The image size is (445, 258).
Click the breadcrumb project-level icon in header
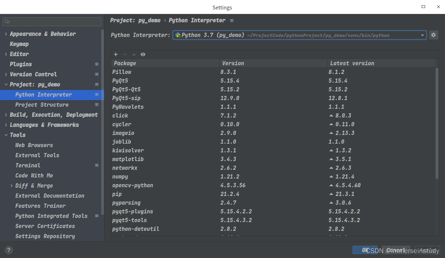click(232, 21)
